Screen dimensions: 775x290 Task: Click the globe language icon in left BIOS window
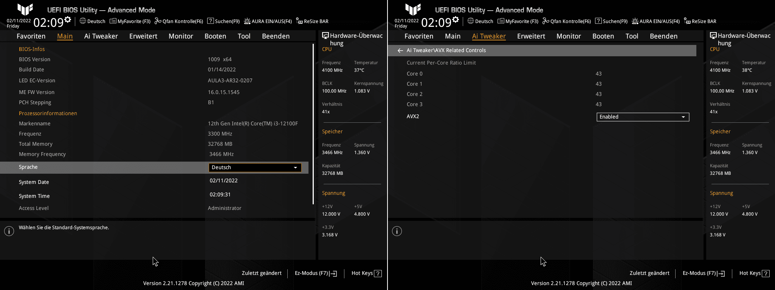83,21
